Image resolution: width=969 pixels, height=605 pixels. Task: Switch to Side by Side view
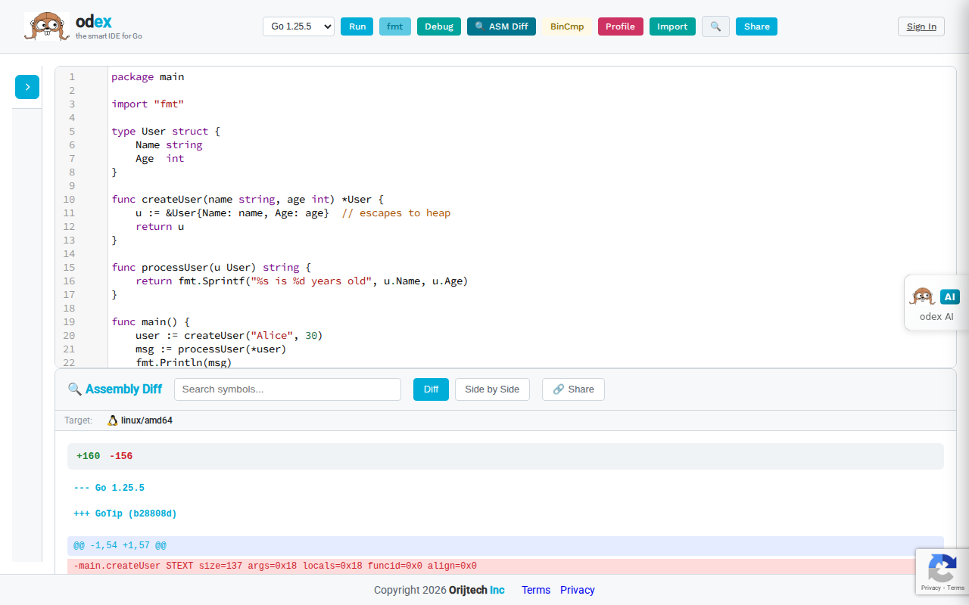point(492,389)
